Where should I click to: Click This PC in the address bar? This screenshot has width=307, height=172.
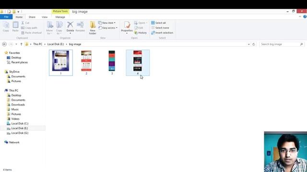(37, 44)
